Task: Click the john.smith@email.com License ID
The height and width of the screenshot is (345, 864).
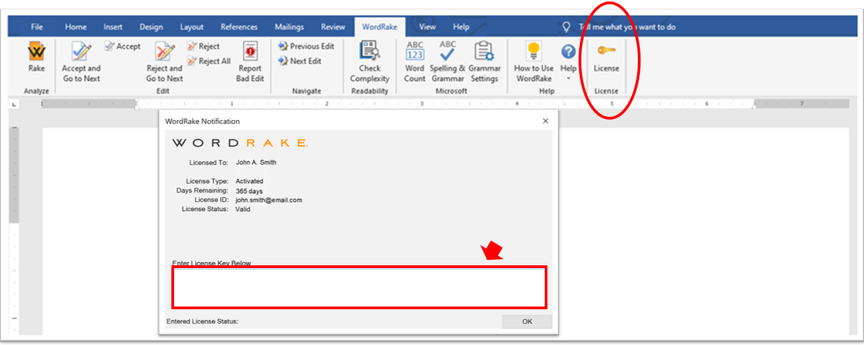Action: 269,200
